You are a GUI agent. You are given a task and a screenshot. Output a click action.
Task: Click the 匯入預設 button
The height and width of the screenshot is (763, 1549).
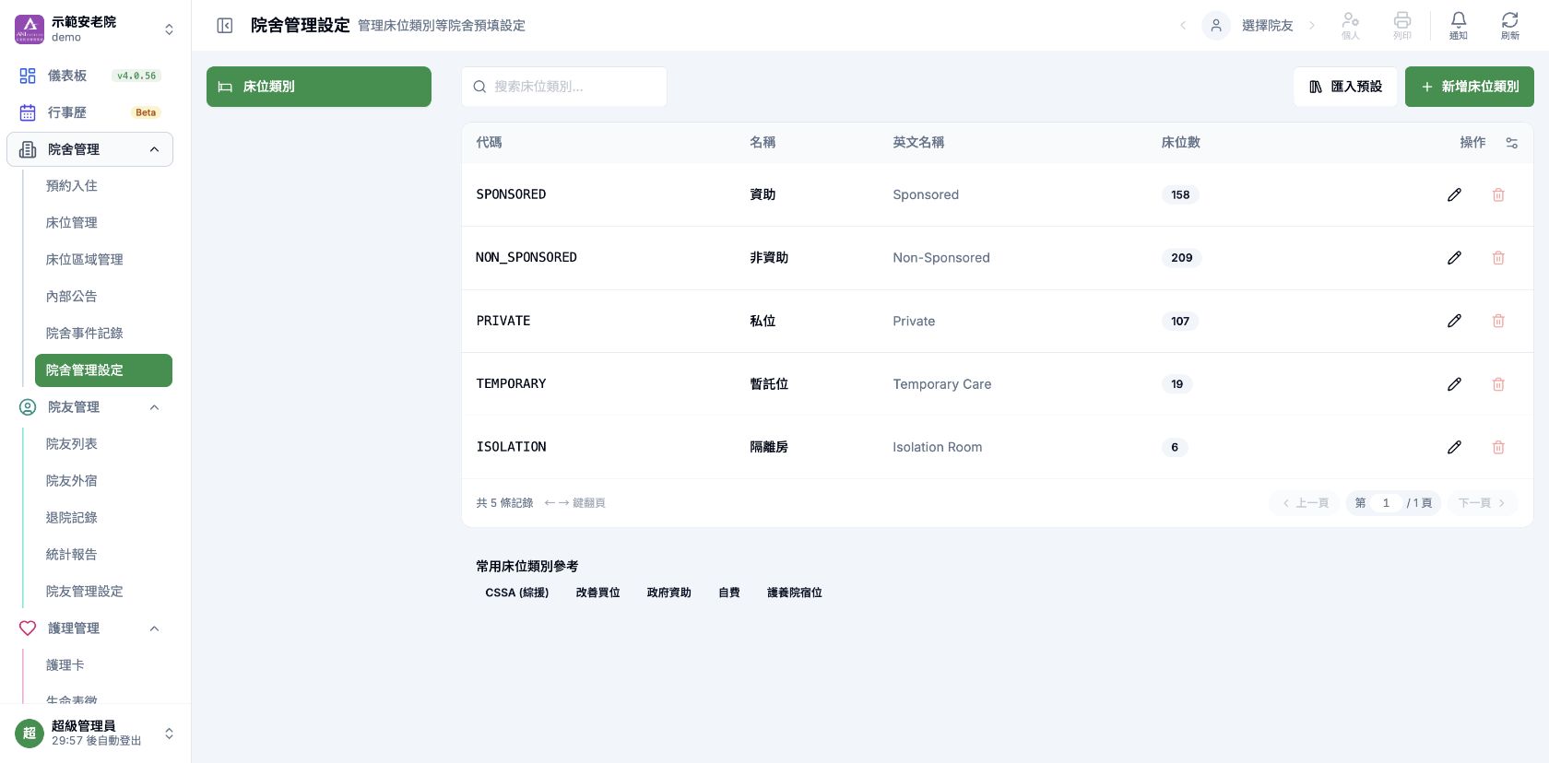point(1345,87)
